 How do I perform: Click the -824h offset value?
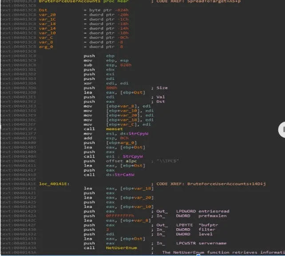[x=122, y=10]
